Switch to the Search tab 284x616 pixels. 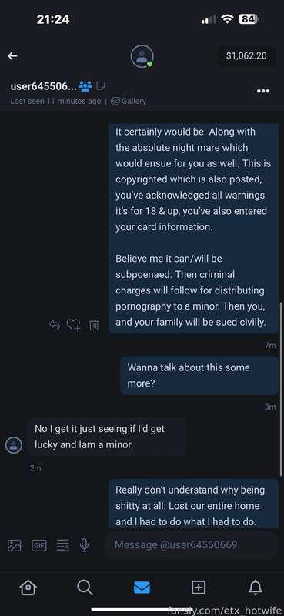pyautogui.click(x=85, y=588)
